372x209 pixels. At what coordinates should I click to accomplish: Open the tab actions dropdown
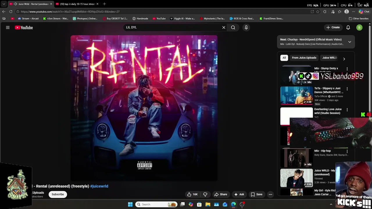[3, 4]
